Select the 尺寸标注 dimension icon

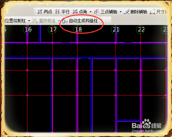tap(152, 12)
